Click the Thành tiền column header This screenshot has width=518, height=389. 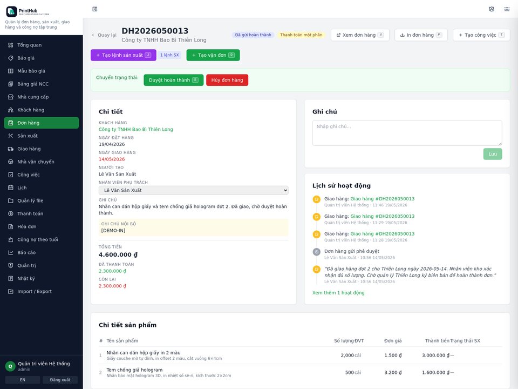click(437, 341)
